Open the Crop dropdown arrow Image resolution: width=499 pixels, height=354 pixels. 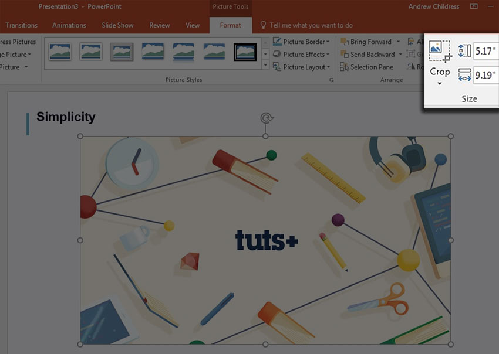(x=440, y=84)
